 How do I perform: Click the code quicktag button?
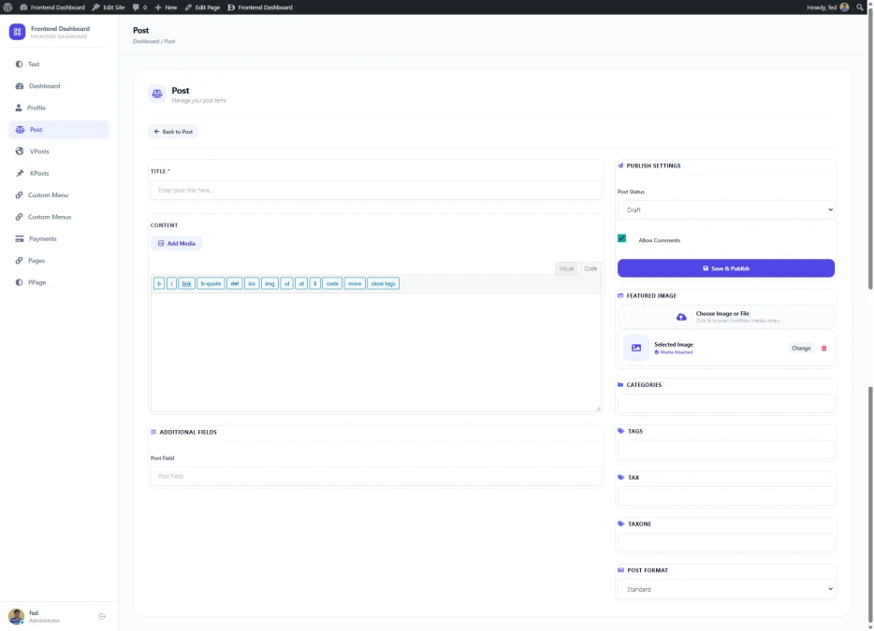pyautogui.click(x=332, y=283)
